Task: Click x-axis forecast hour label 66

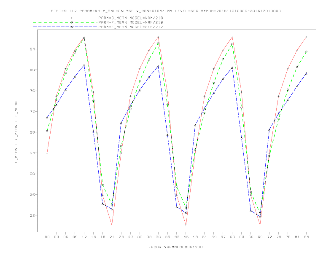Action: [251, 237]
